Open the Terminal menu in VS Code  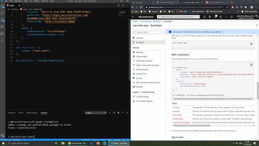coord(45,1)
